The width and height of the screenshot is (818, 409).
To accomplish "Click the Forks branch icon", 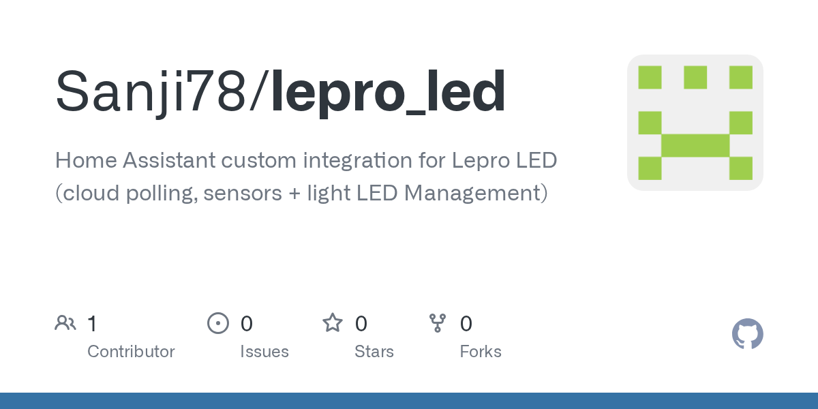I will click(x=438, y=323).
